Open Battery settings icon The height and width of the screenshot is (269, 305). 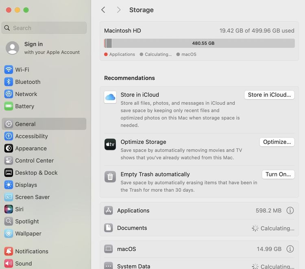point(9,106)
